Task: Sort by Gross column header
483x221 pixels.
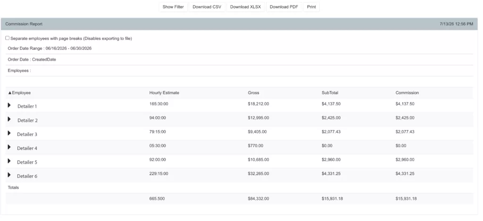Action: (x=253, y=93)
